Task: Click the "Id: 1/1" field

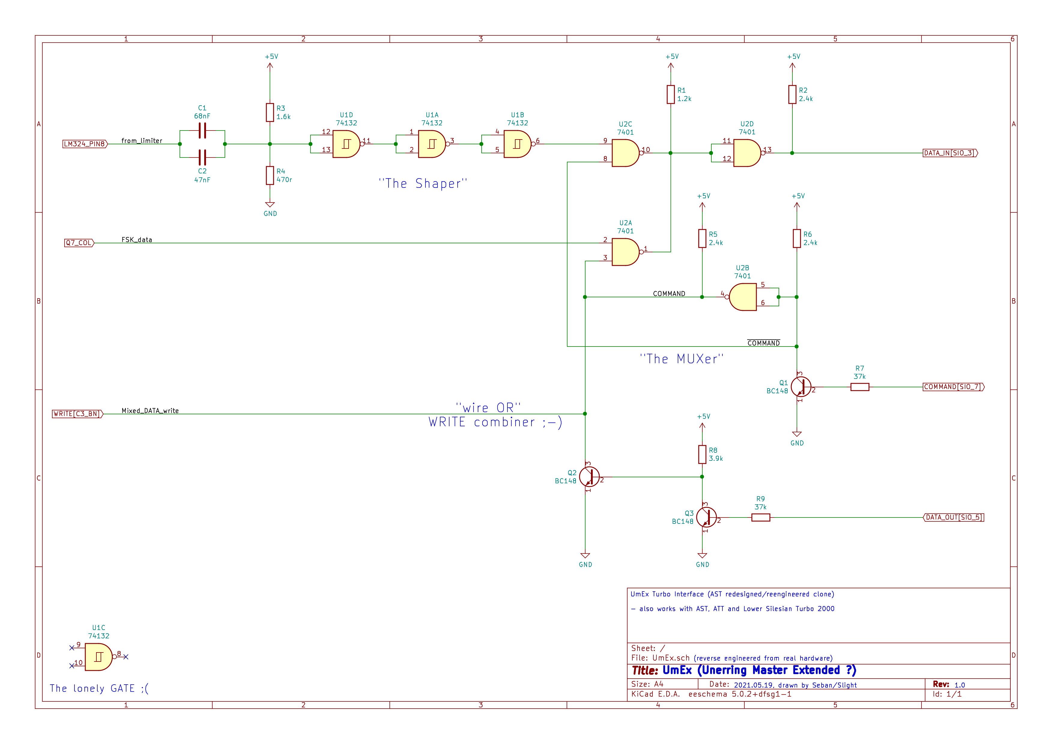Action: 947,694
